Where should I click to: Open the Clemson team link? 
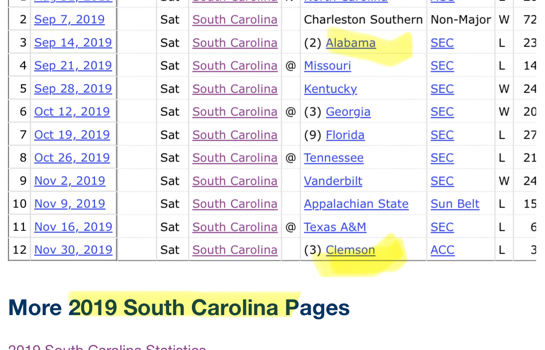pos(350,250)
